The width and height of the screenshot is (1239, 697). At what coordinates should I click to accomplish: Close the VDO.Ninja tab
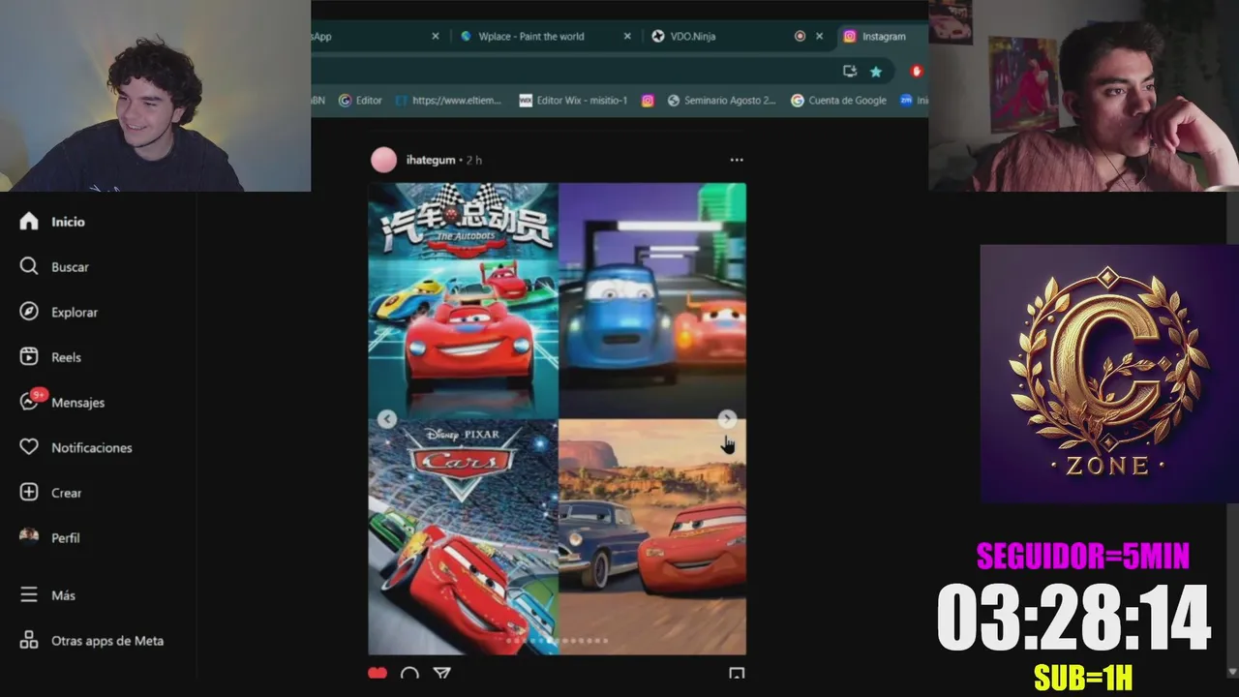click(x=819, y=36)
